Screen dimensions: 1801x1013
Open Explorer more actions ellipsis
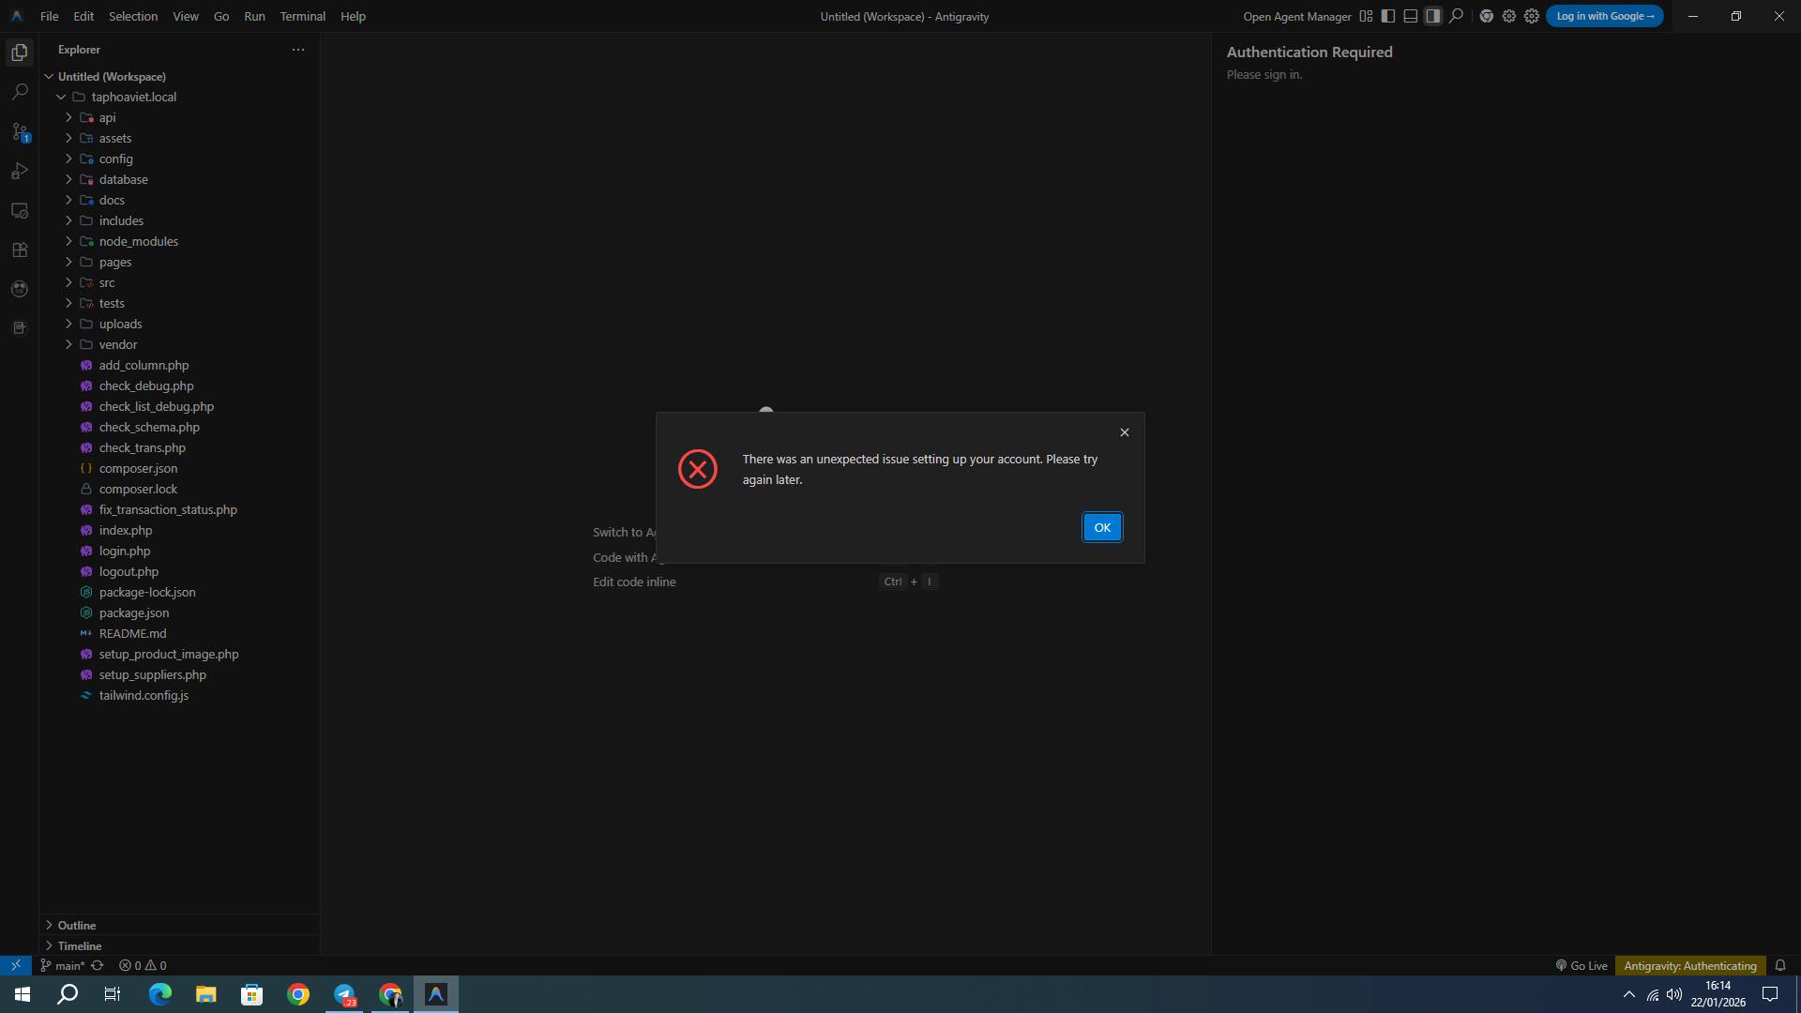pyautogui.click(x=298, y=50)
